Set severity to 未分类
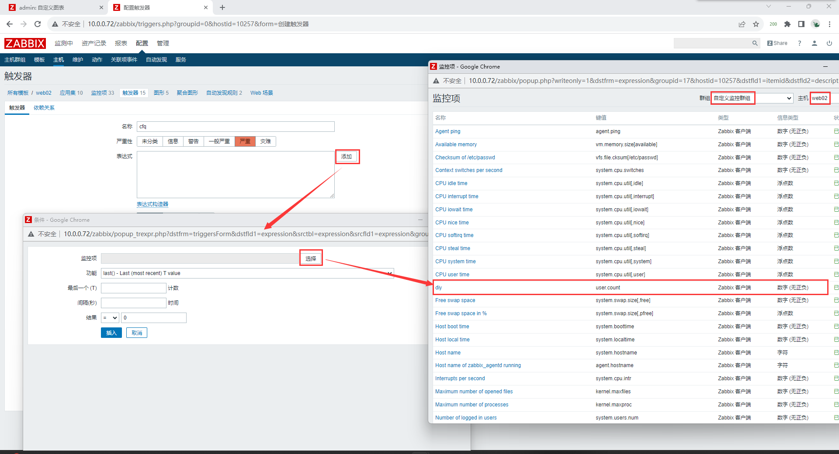 pos(150,141)
